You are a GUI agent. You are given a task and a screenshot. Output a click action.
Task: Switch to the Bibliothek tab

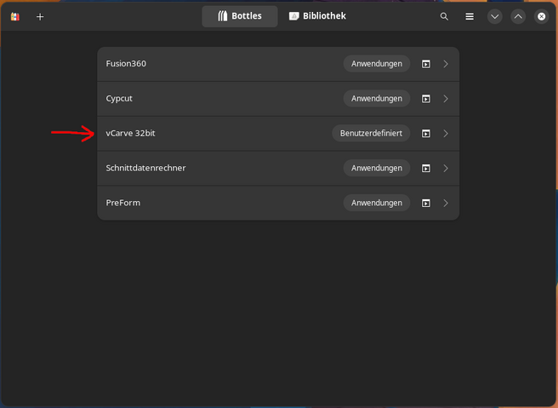point(317,16)
